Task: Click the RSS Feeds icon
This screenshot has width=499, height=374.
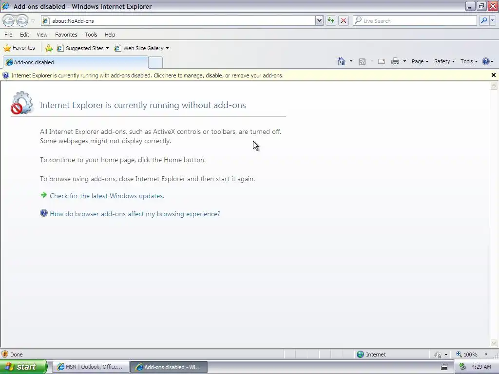Action: (362, 62)
